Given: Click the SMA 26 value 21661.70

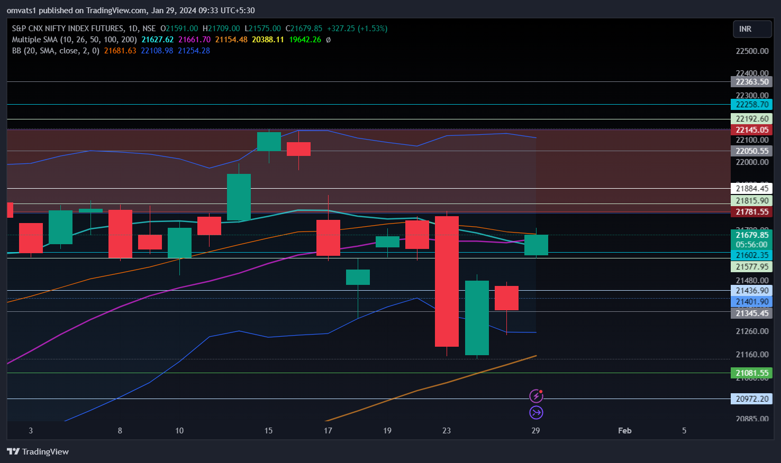Looking at the screenshot, I should (195, 40).
